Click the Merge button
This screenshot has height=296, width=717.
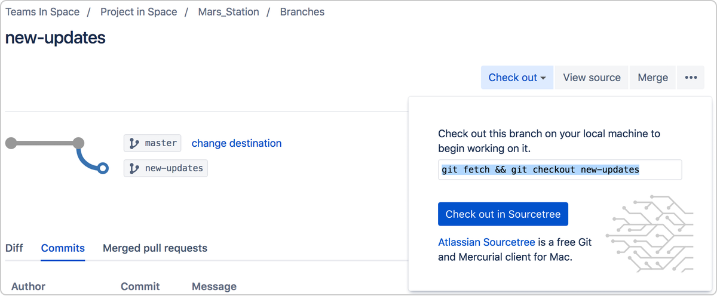point(652,78)
